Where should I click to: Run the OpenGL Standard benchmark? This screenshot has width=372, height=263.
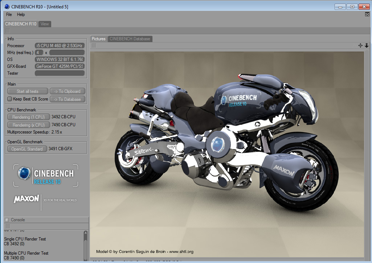pyautogui.click(x=27, y=149)
